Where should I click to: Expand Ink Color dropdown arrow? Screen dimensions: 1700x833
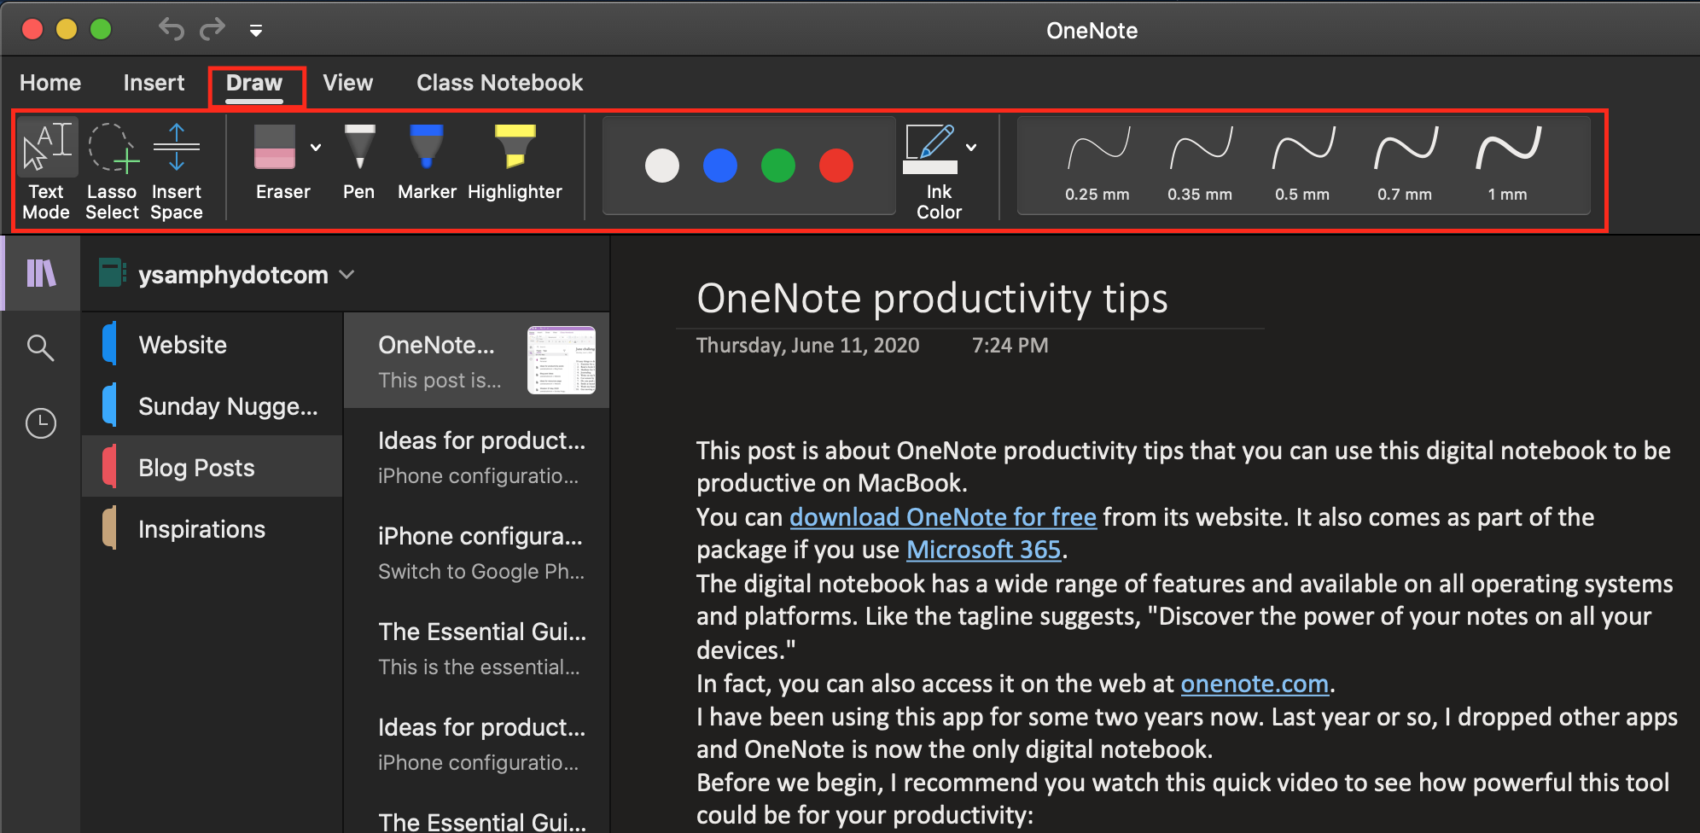click(x=971, y=148)
